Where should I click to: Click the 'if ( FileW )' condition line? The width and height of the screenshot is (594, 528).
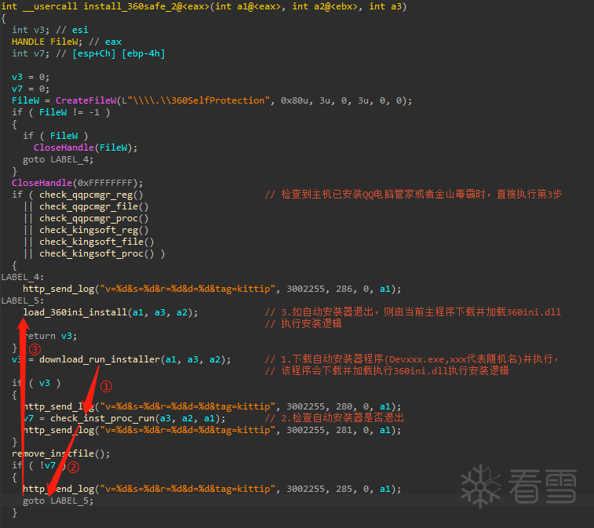[55, 136]
